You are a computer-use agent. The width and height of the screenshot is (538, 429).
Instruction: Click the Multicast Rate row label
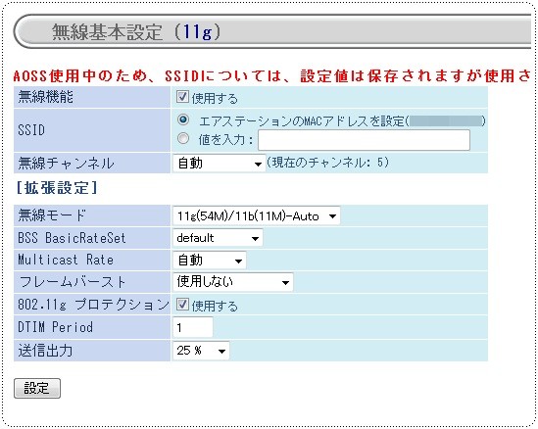66,260
